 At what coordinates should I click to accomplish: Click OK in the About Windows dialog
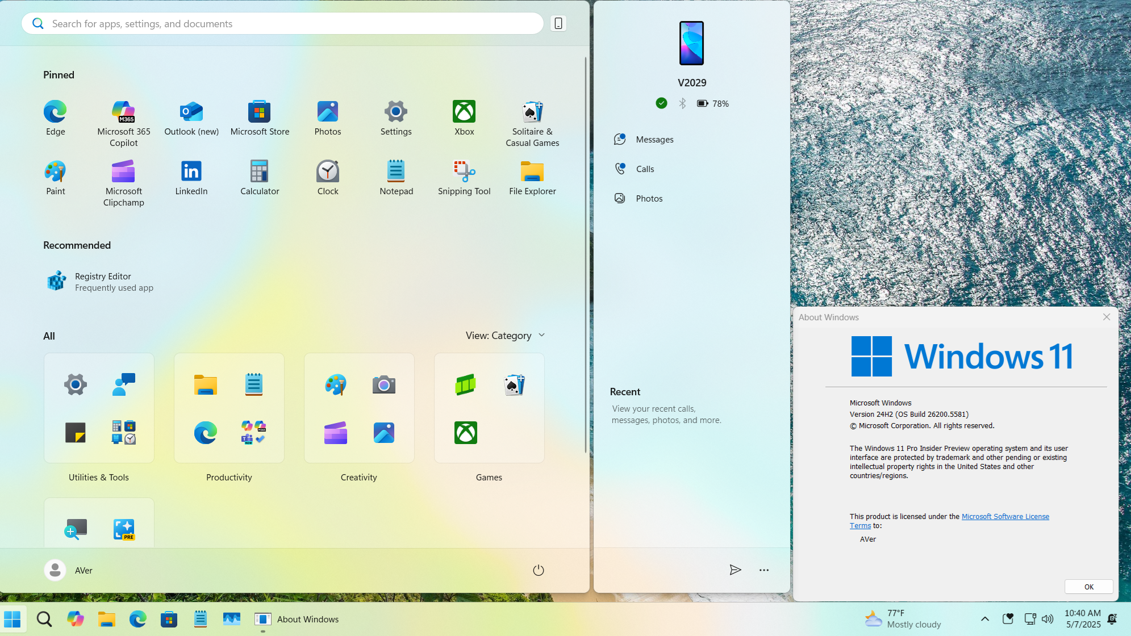[x=1088, y=587]
